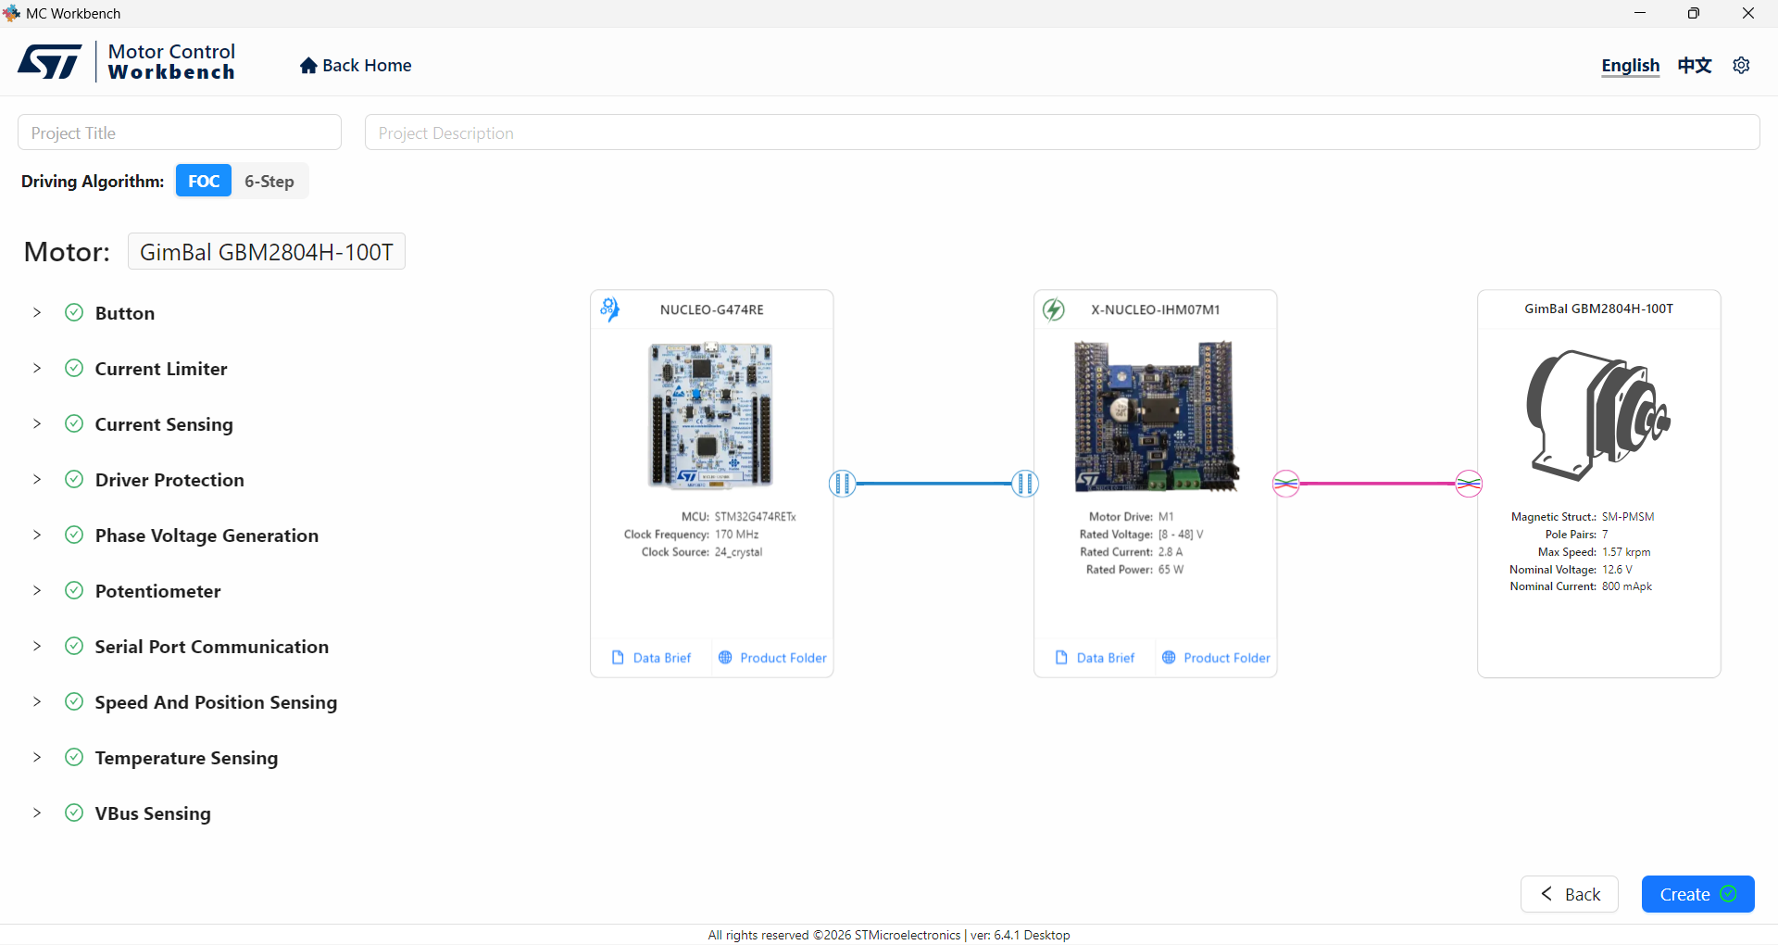Click the Serial Port Communication label
This screenshot has width=1778, height=945.
212,647
